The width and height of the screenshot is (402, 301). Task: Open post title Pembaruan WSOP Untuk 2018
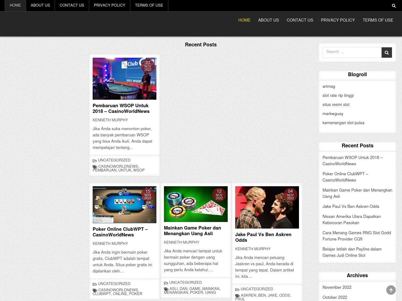(x=121, y=108)
